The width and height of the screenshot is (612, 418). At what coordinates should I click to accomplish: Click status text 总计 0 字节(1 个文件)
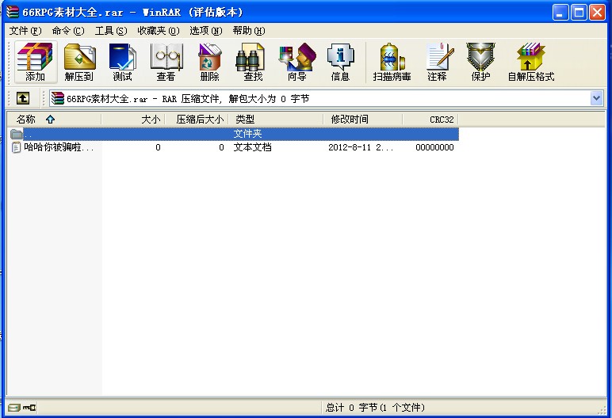375,408
